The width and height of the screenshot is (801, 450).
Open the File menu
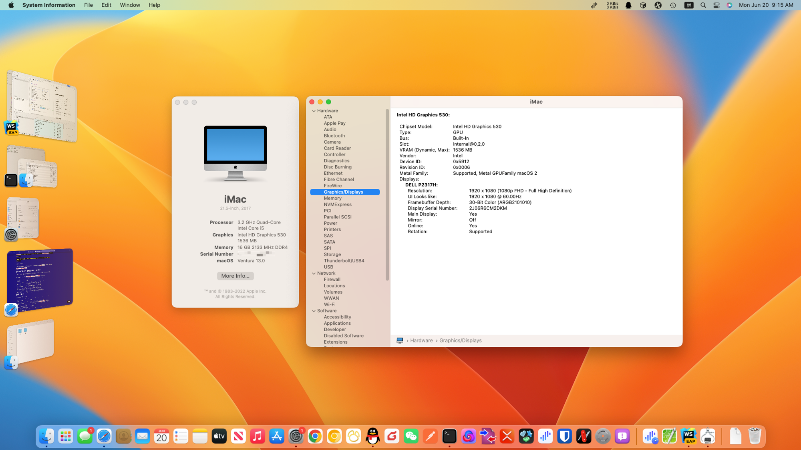pyautogui.click(x=89, y=5)
